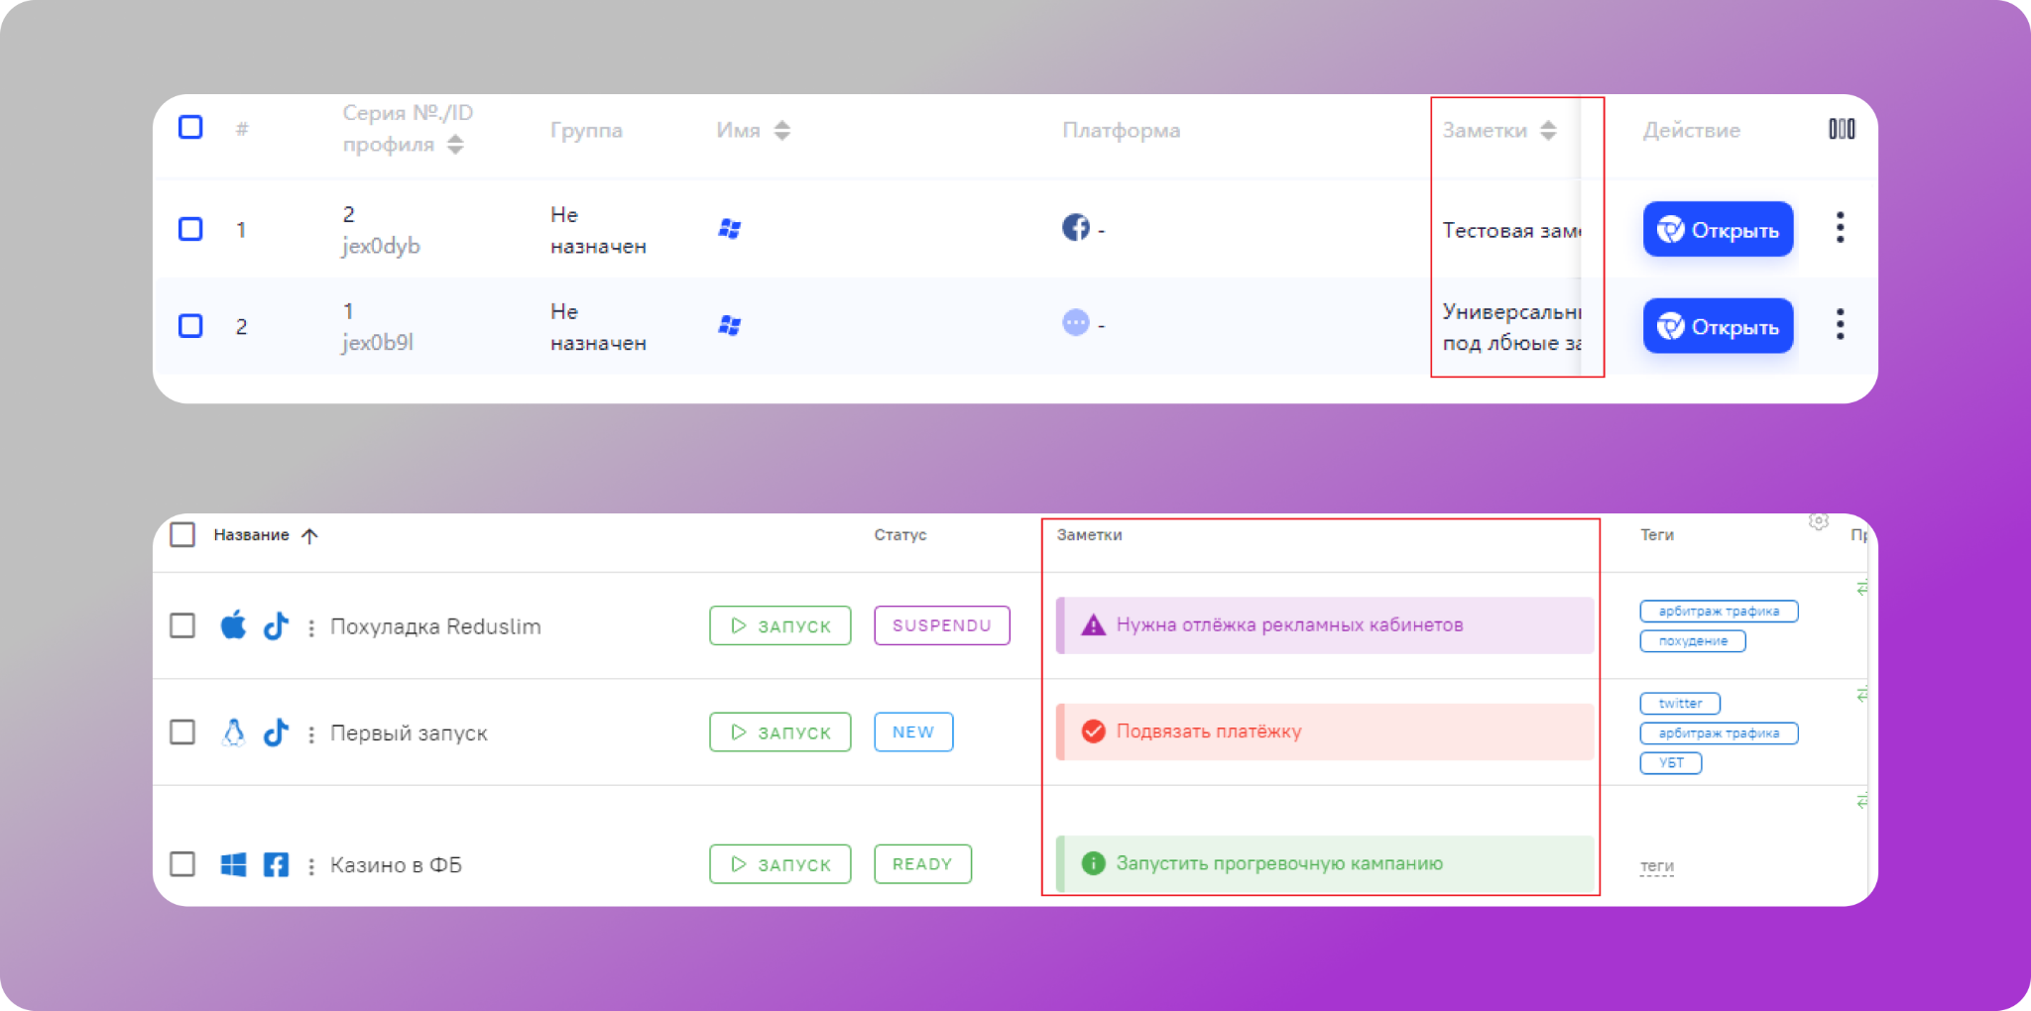2031x1011 pixels.
Task: Click the Windows icon in profile jex0b9l row
Action: tap(730, 326)
